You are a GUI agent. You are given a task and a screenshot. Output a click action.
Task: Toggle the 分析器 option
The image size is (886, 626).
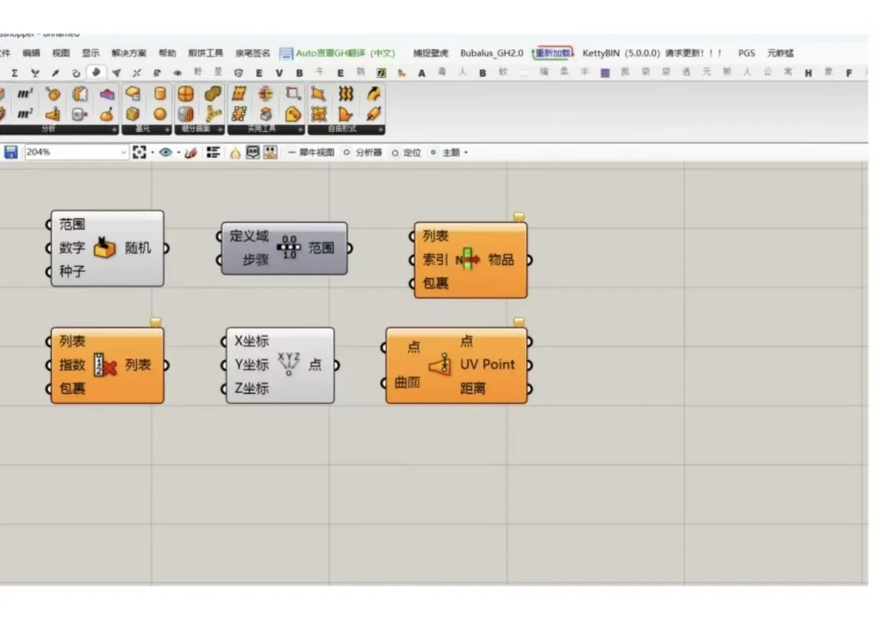tap(363, 152)
